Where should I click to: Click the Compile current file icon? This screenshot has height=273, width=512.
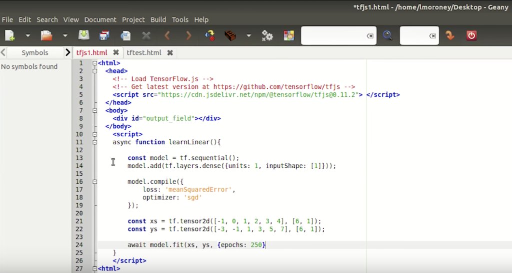209,35
